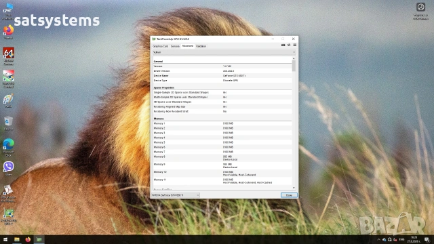Select the Advanced tab

point(188,46)
